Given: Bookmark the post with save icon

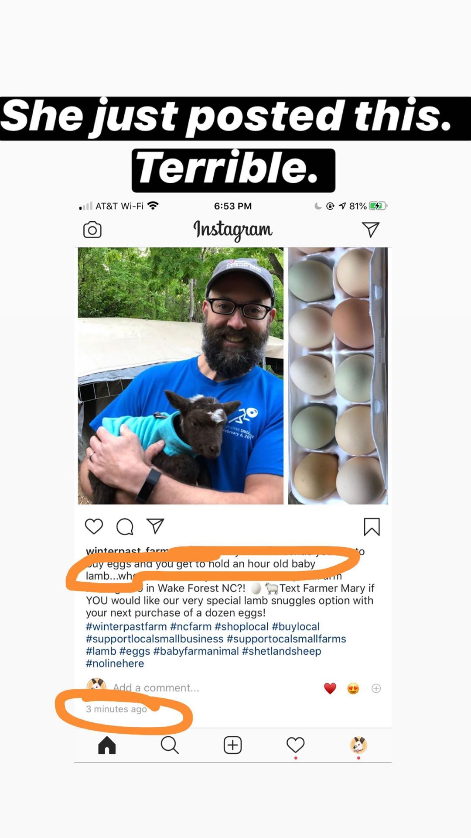Looking at the screenshot, I should point(372,527).
